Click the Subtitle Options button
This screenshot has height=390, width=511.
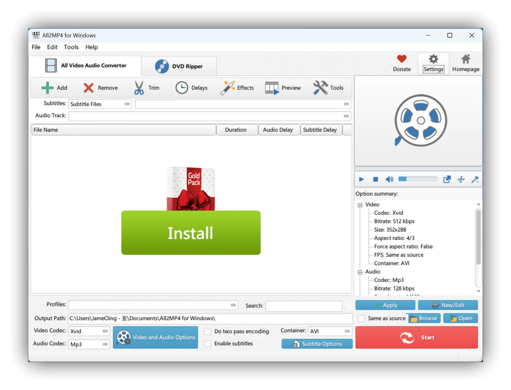(x=317, y=344)
